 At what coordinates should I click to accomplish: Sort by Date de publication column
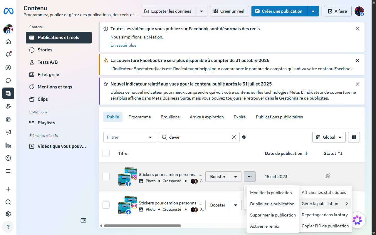coord(286,153)
